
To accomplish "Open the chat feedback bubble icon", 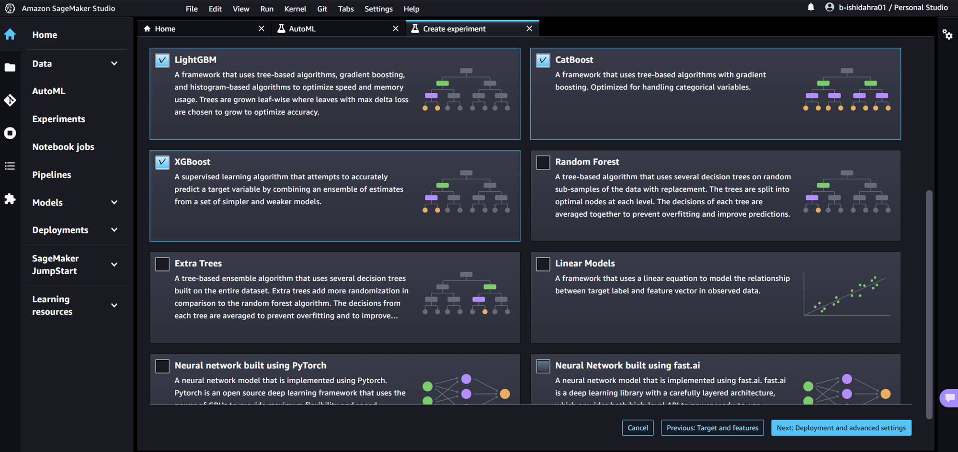I will [949, 397].
